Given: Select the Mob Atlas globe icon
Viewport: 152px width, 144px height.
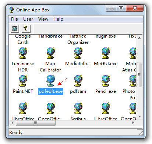Looking at the screenshot, I should coord(132,53).
